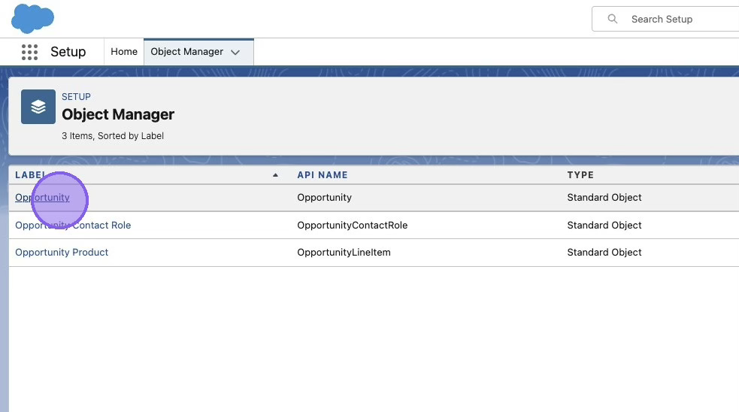Open the App Launcher dots grid
This screenshot has width=739, height=412.
(x=29, y=52)
